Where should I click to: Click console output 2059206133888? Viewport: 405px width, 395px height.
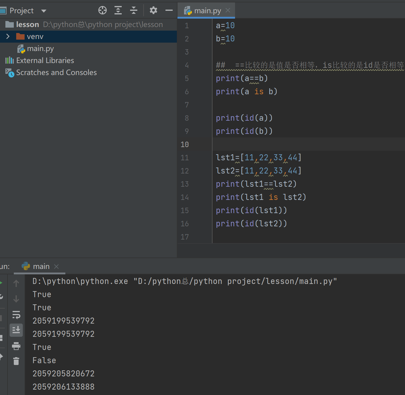[x=64, y=387]
